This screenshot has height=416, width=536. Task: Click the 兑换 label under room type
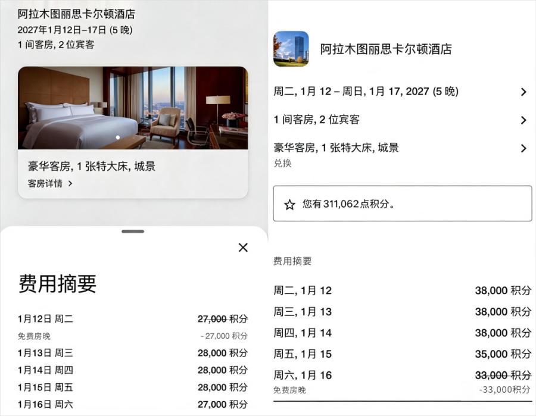pyautogui.click(x=282, y=163)
